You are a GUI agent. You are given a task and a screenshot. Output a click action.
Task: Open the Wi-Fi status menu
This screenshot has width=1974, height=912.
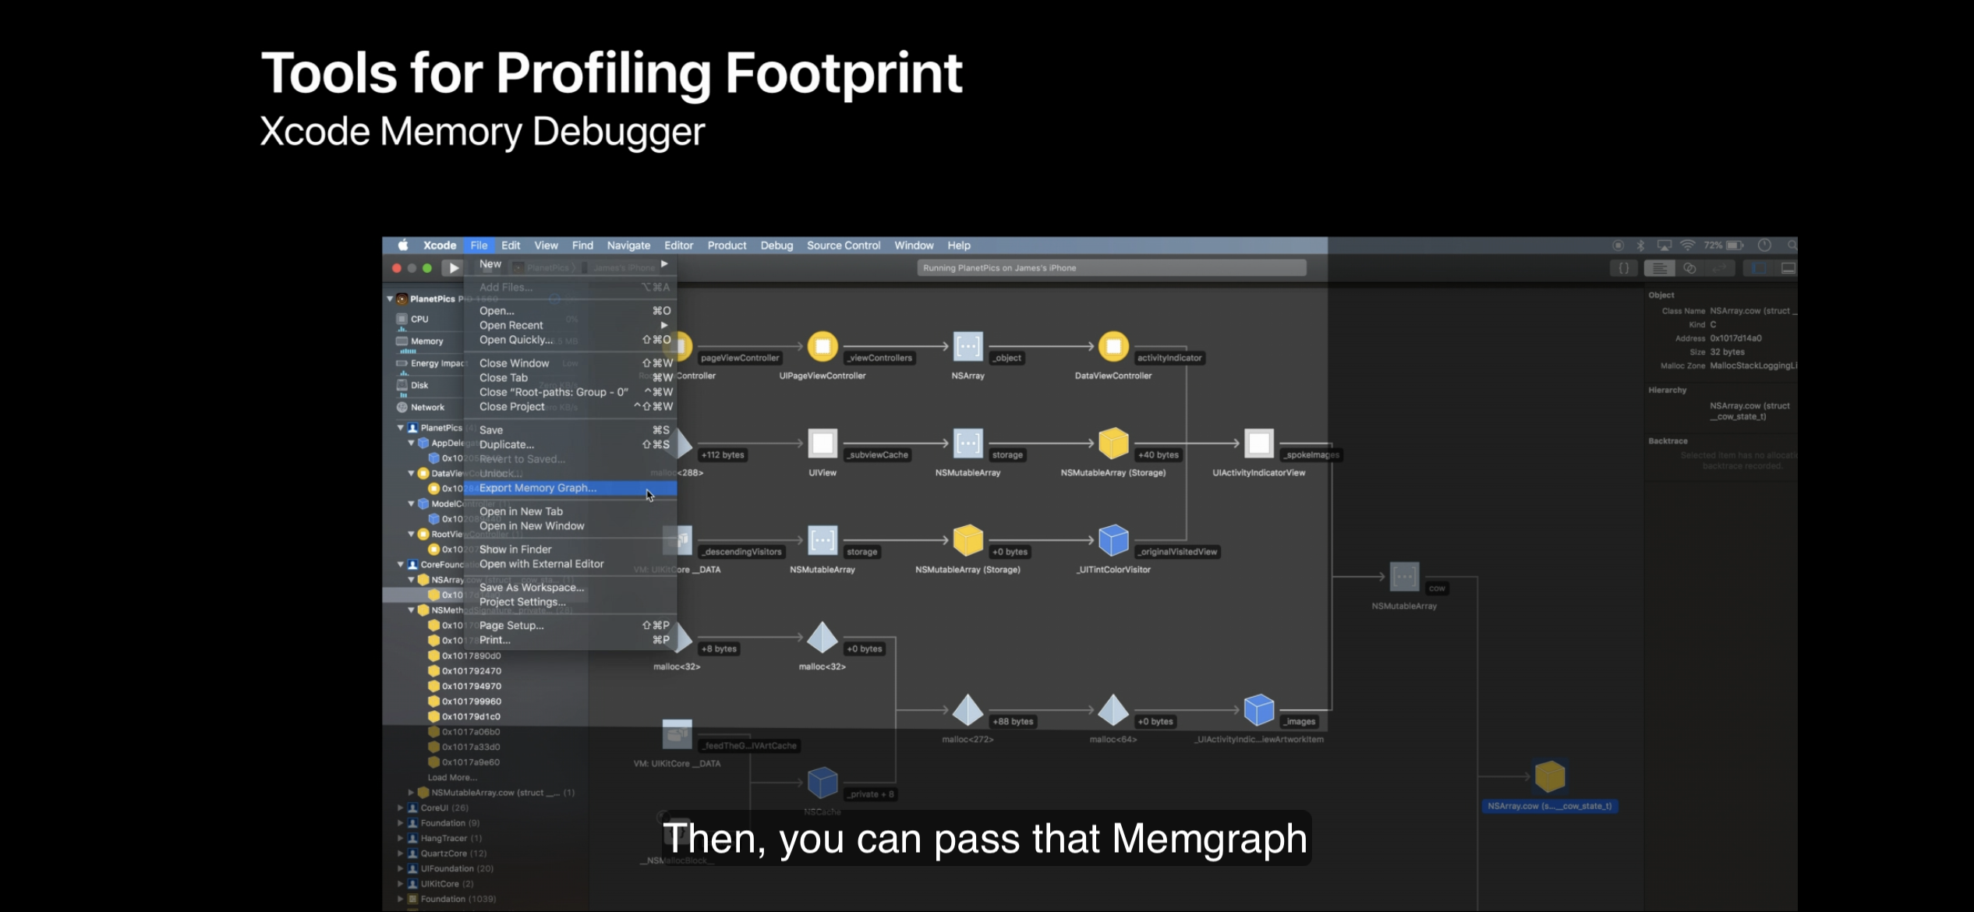click(1688, 246)
